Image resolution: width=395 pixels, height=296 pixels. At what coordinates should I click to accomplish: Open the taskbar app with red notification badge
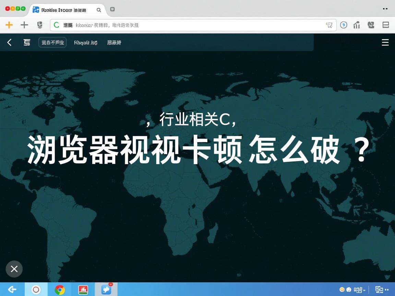click(x=106, y=289)
